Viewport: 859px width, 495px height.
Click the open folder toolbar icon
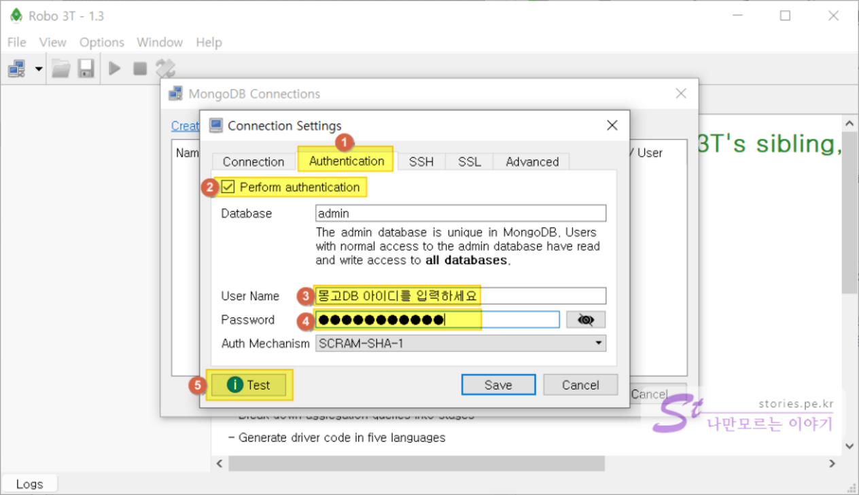click(61, 69)
